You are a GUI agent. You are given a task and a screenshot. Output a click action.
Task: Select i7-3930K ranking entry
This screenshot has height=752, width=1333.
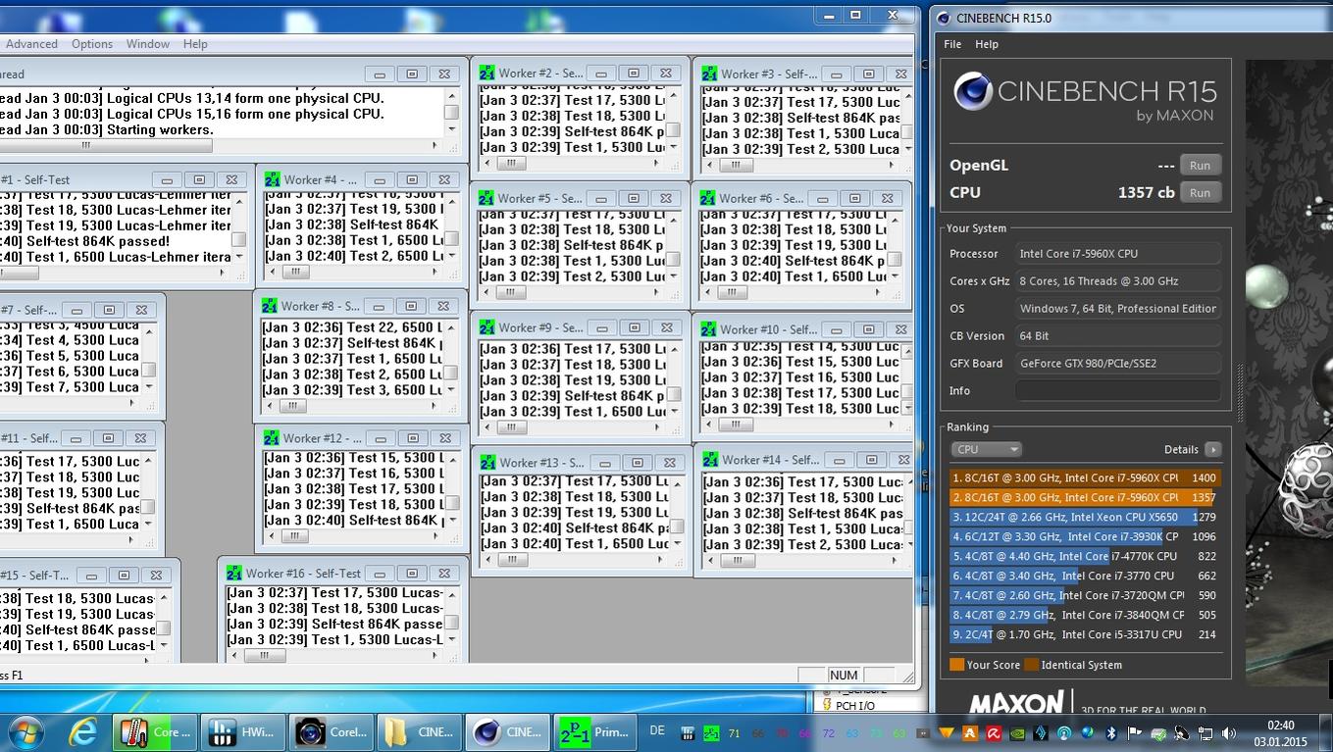tap(1085, 536)
